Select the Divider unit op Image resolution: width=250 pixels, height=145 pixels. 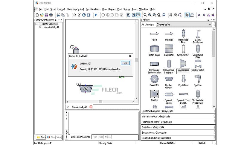154,96
